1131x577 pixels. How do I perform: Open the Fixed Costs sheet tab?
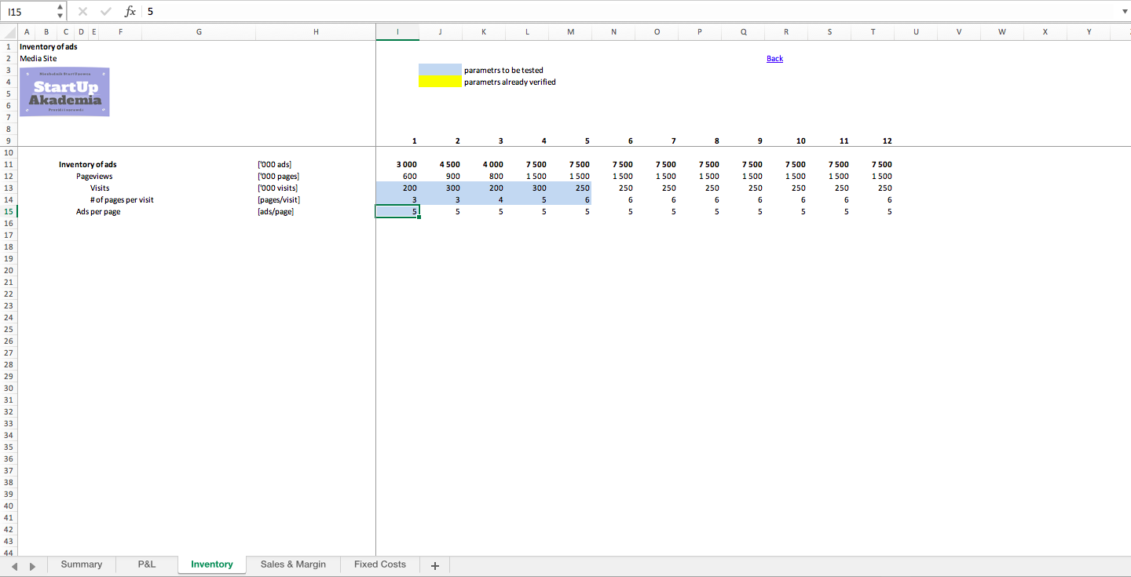pos(380,564)
